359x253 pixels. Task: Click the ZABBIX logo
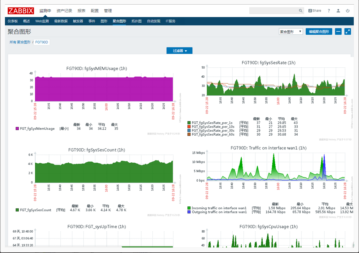(21, 11)
